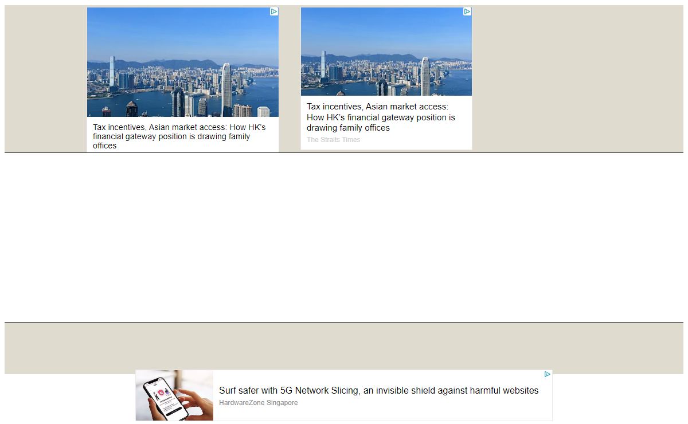Click 'The Straits Times' source label
Image resolution: width=688 pixels, height=424 pixels.
334,140
